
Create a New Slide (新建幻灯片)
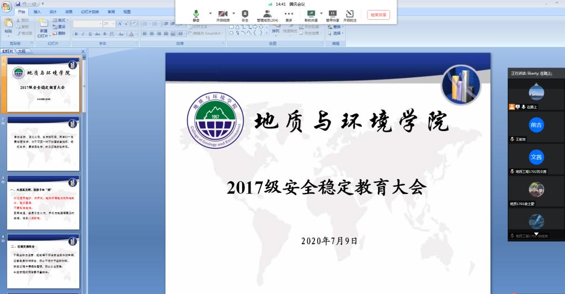tap(44, 28)
